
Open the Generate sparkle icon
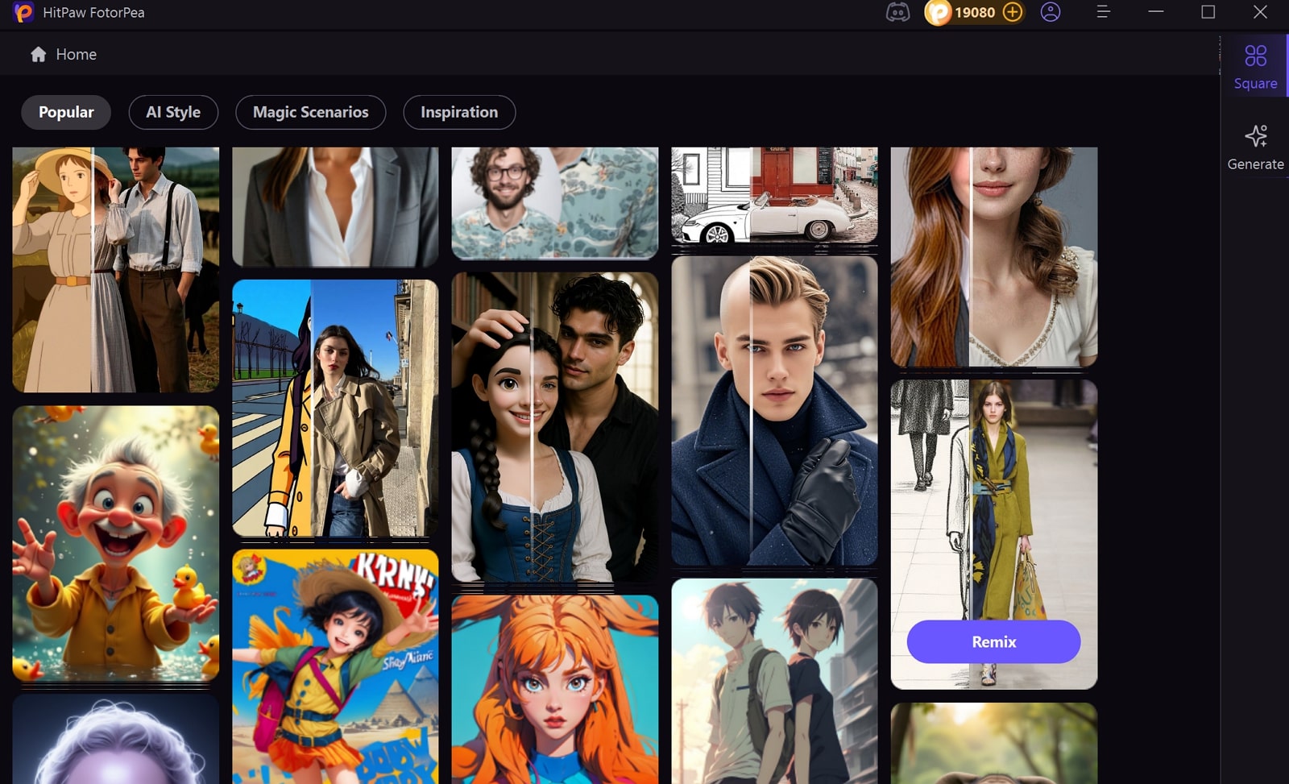[1255, 136]
